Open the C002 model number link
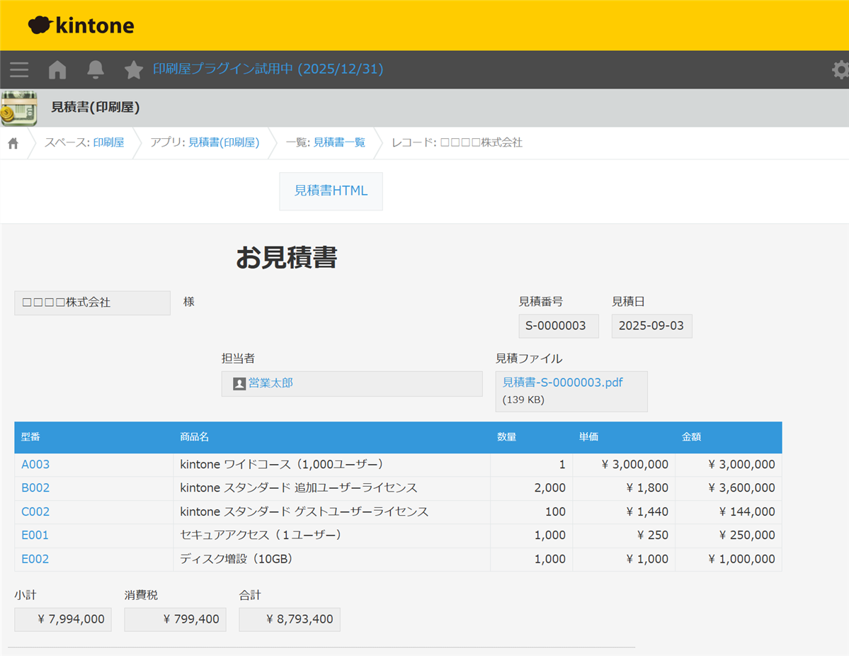Screen dimensions: 849x656 click(x=35, y=511)
